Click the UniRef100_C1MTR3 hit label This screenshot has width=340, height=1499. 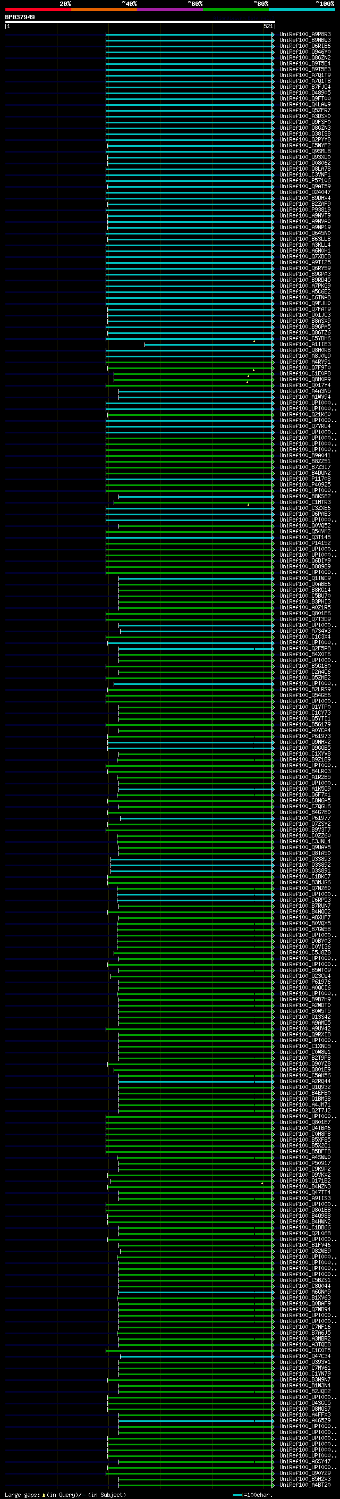point(305,502)
